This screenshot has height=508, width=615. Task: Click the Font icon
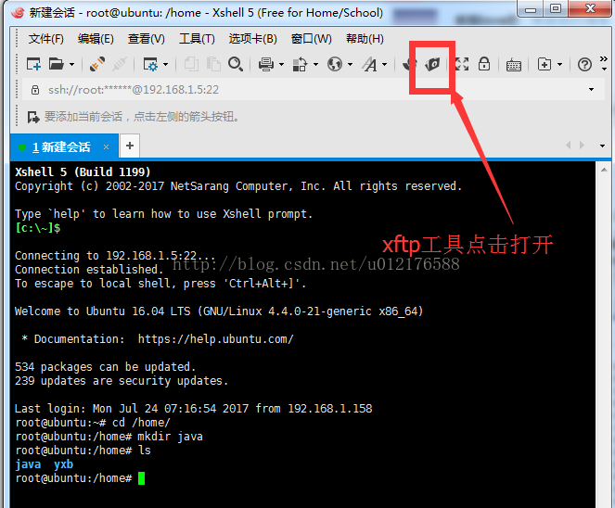[370, 64]
